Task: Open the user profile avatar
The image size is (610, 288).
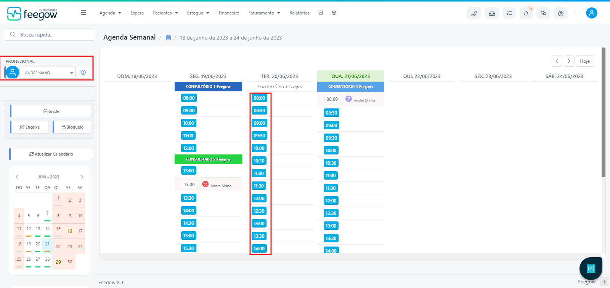Action: tap(592, 13)
